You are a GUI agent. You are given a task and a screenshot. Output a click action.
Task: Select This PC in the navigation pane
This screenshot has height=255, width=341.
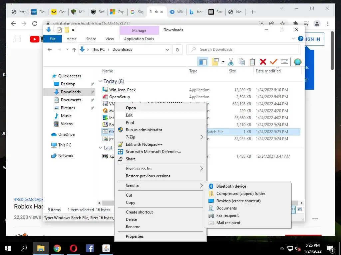point(65,145)
